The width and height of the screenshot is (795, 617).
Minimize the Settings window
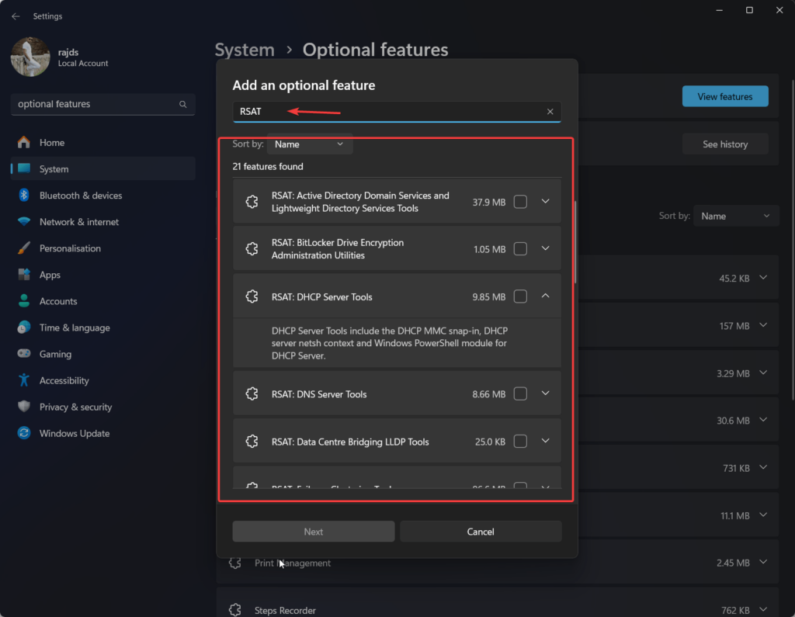[x=719, y=10]
